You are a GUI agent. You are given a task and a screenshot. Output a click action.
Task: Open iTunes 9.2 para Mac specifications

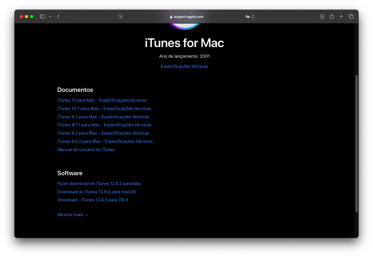[103, 117]
